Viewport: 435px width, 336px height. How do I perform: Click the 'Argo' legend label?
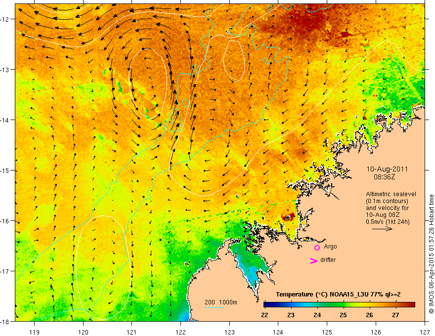point(330,247)
